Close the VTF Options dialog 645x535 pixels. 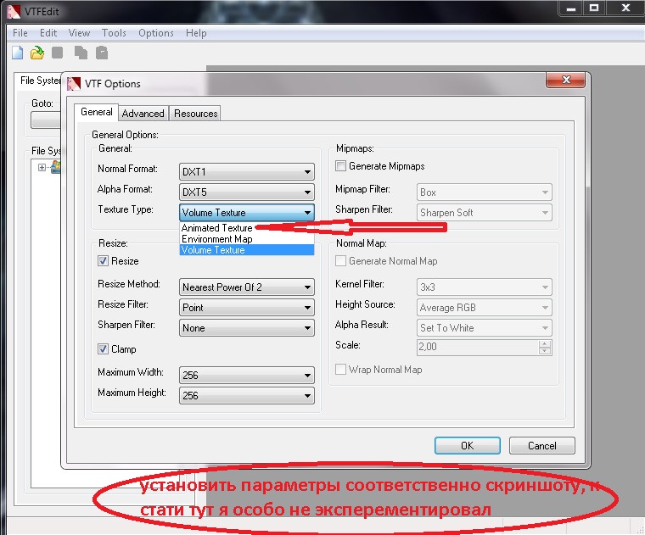tap(565, 80)
